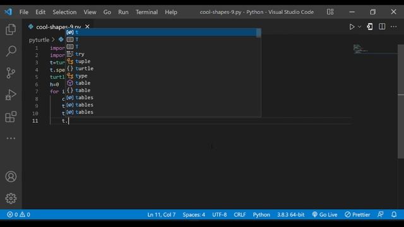Open editor More Actions ellipsis
Image resolution: width=404 pixels, height=227 pixels.
tap(394, 26)
